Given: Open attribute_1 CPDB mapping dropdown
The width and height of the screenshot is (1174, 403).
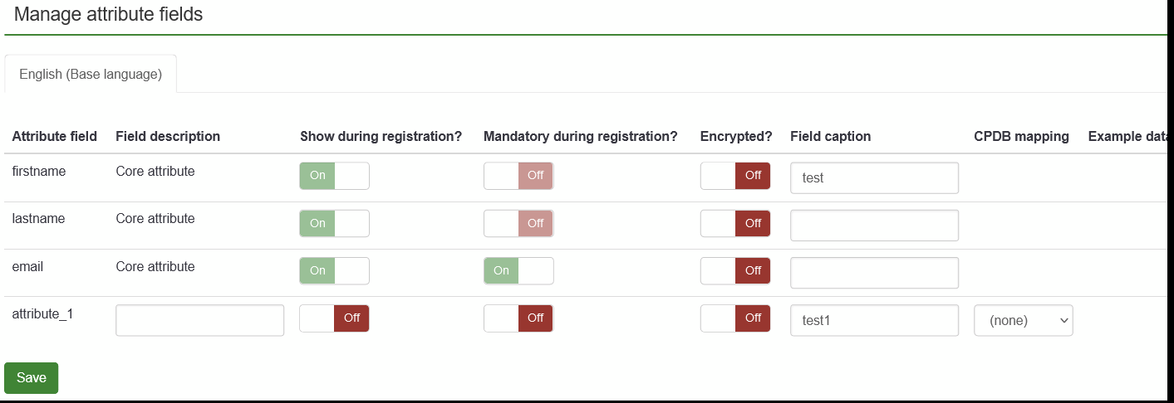Looking at the screenshot, I should [x=1023, y=320].
